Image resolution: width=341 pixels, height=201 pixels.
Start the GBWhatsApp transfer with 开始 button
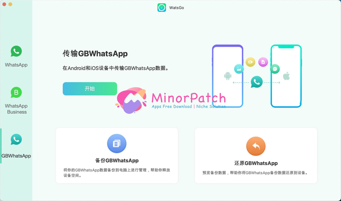pos(90,89)
